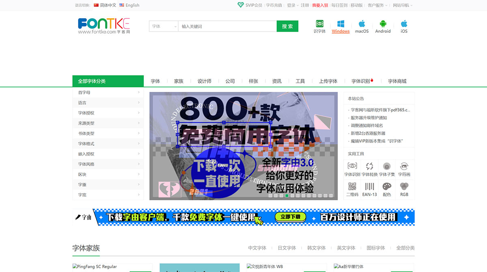Select the fifth carousel indicator dot

coord(292,195)
